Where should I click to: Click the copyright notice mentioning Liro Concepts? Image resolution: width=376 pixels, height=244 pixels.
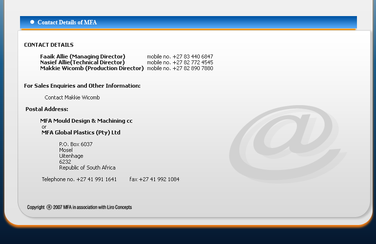[x=80, y=207]
